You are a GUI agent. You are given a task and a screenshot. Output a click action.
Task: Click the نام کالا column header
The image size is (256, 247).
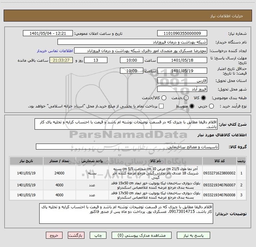[156, 161]
